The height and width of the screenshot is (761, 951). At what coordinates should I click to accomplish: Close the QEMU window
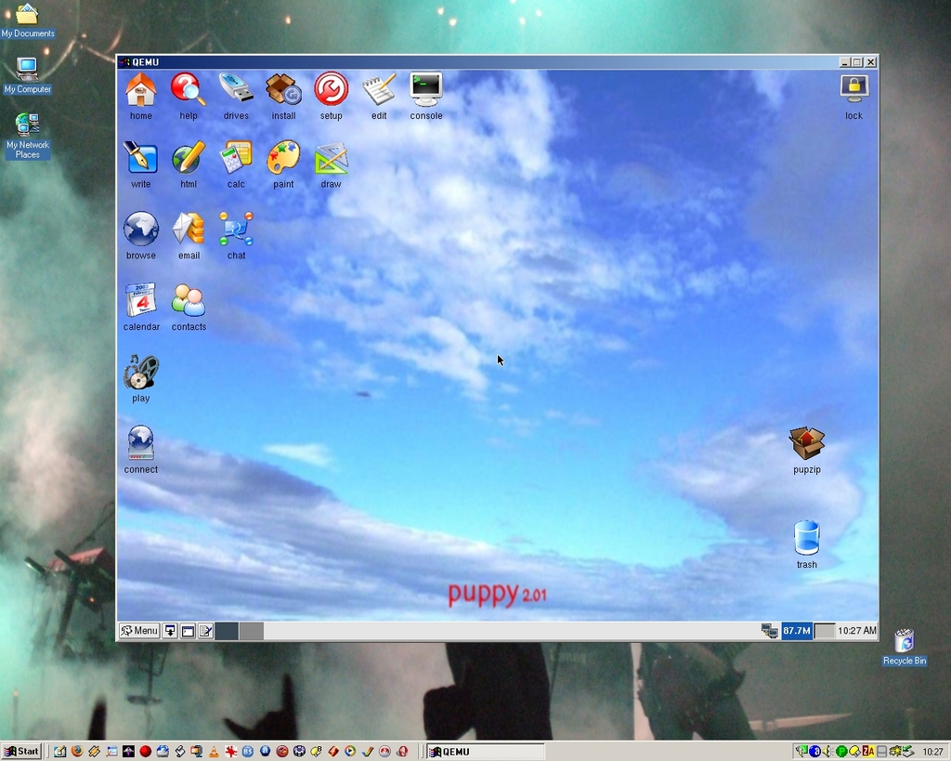[871, 62]
